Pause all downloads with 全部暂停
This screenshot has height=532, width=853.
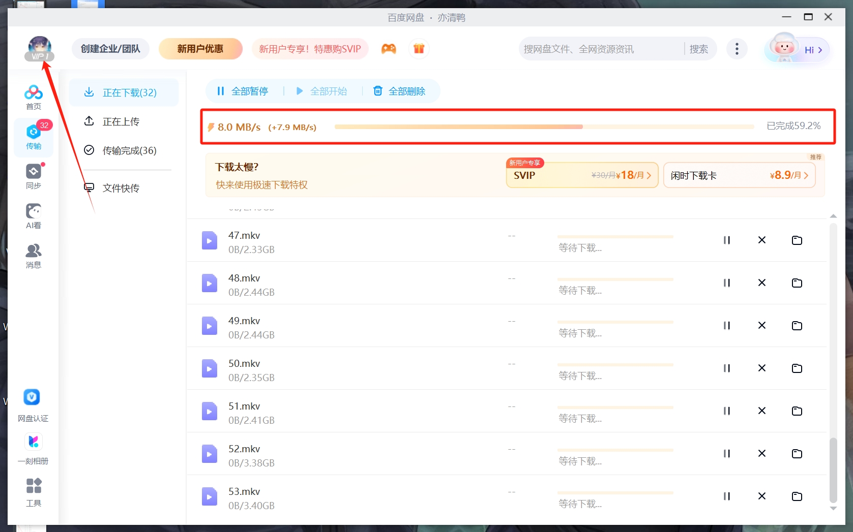(x=243, y=91)
